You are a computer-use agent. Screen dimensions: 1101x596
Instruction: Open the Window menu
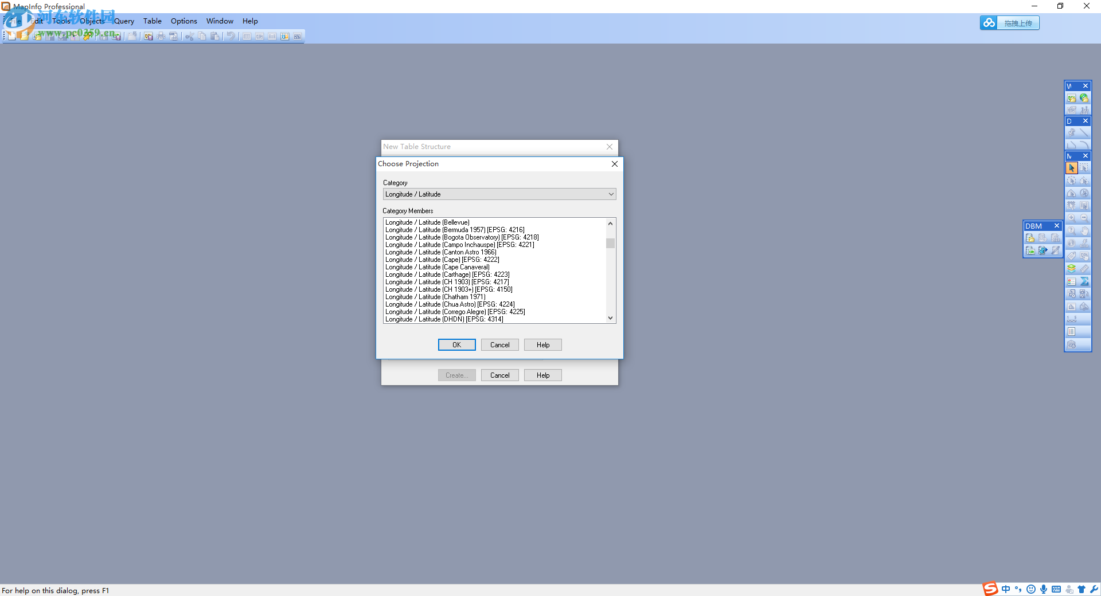220,21
